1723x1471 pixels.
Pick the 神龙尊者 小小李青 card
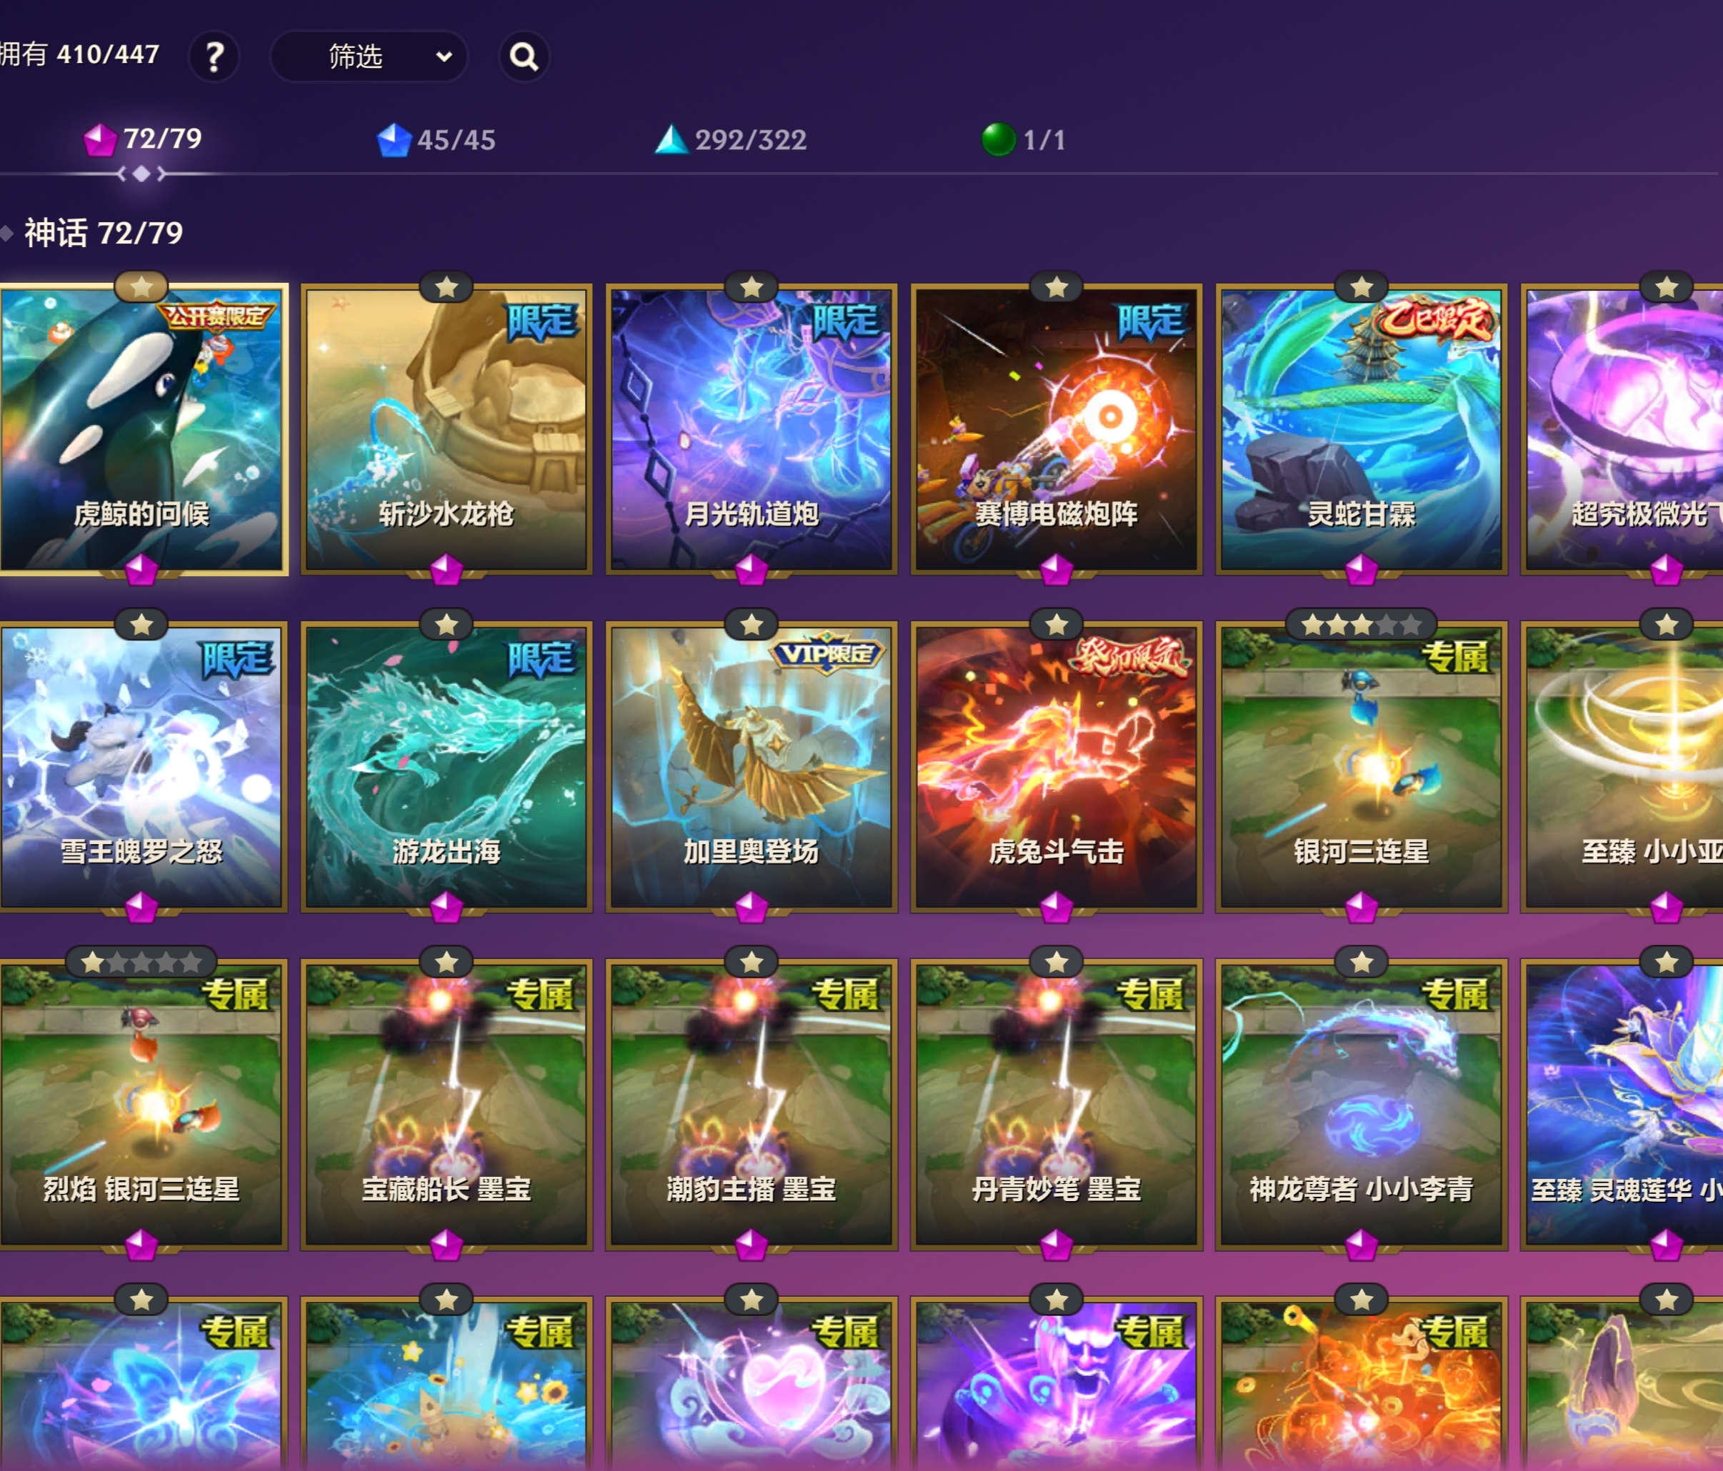(1362, 1105)
